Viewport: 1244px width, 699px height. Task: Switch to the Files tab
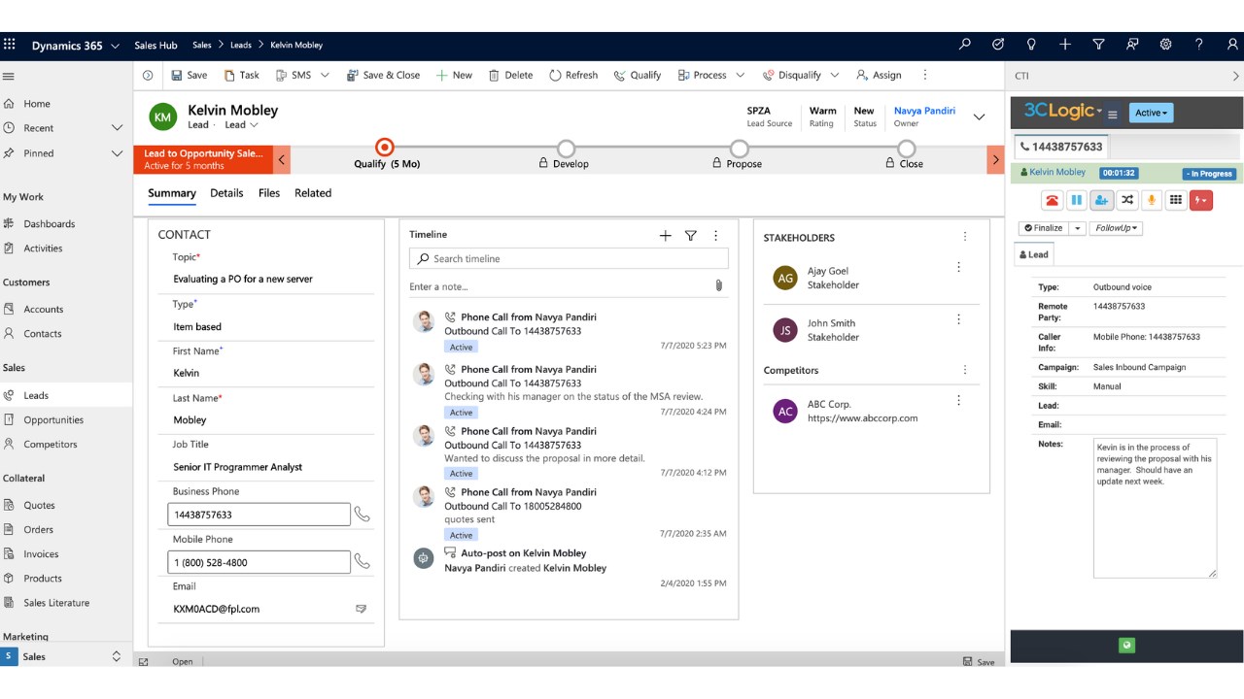click(269, 193)
